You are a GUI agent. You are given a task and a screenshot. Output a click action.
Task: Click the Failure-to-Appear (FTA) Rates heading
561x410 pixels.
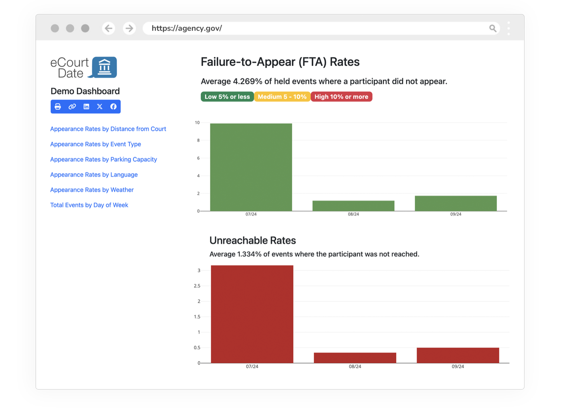click(x=280, y=62)
